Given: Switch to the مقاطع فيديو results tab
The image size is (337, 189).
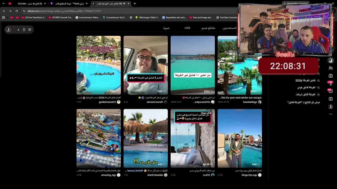Looking at the screenshot, I should (209, 28).
